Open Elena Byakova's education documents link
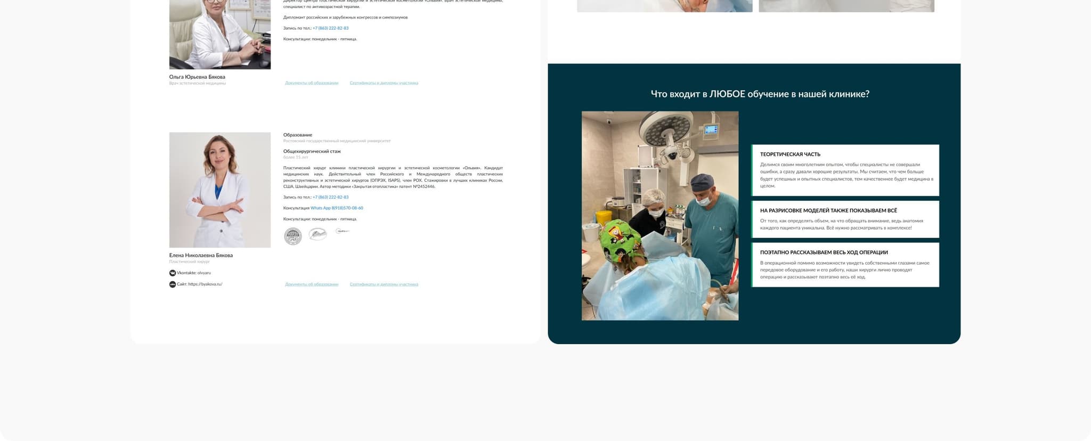Image resolution: width=1091 pixels, height=441 pixels. [312, 284]
